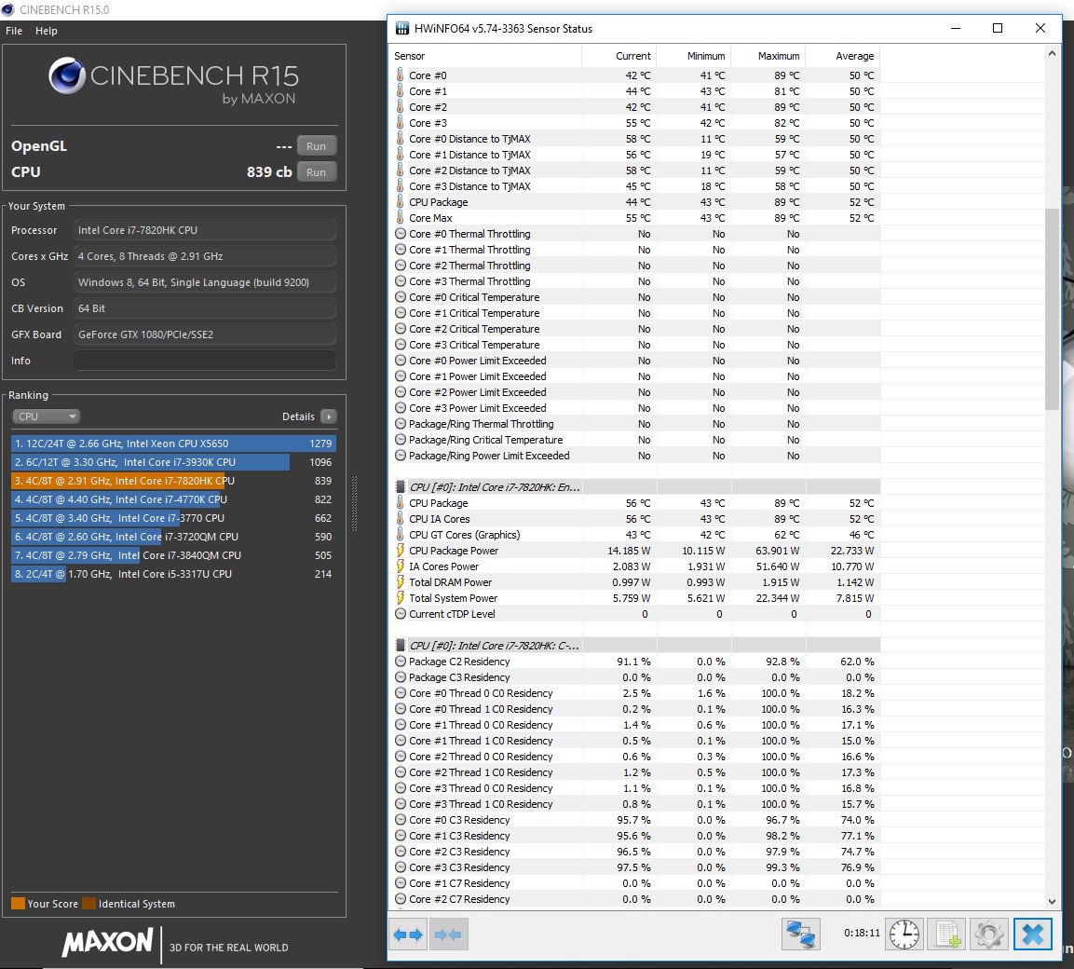The width and height of the screenshot is (1074, 969).
Task: Click the OS field showing Windows 8, 64 Bit
Action: (204, 282)
